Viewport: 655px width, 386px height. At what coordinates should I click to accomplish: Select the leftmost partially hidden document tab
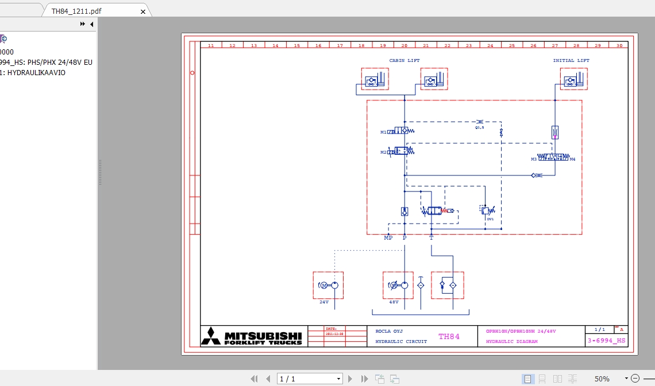pyautogui.click(x=20, y=10)
